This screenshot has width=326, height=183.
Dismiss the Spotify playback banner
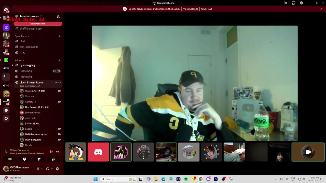click(321, 9)
